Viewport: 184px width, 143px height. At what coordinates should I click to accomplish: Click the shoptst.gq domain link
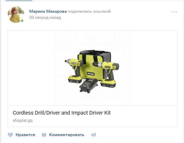(23, 120)
